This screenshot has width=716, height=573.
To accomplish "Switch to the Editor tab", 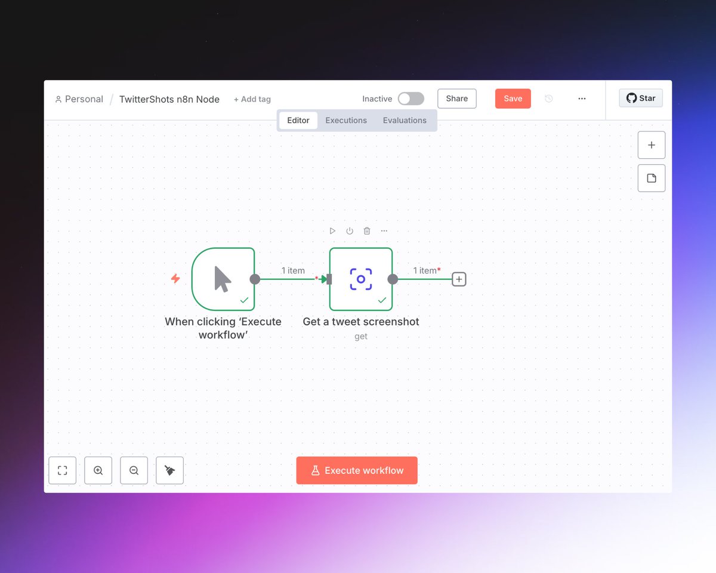I will click(x=298, y=121).
